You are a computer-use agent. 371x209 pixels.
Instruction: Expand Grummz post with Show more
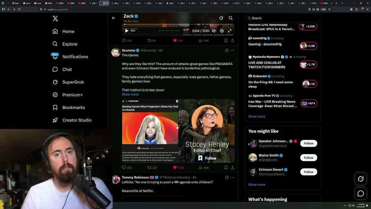click(130, 94)
